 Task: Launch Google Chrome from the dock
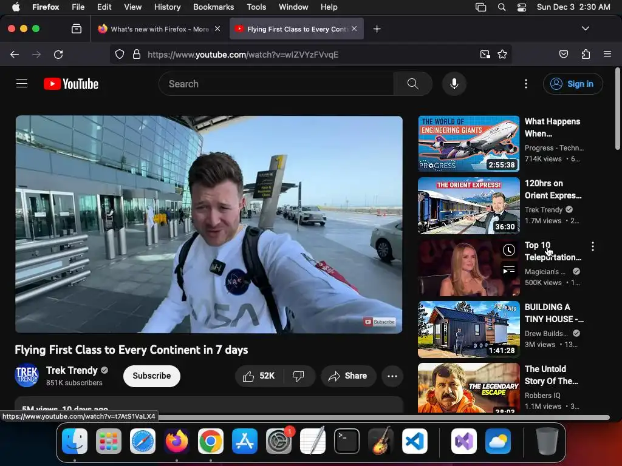point(211,441)
